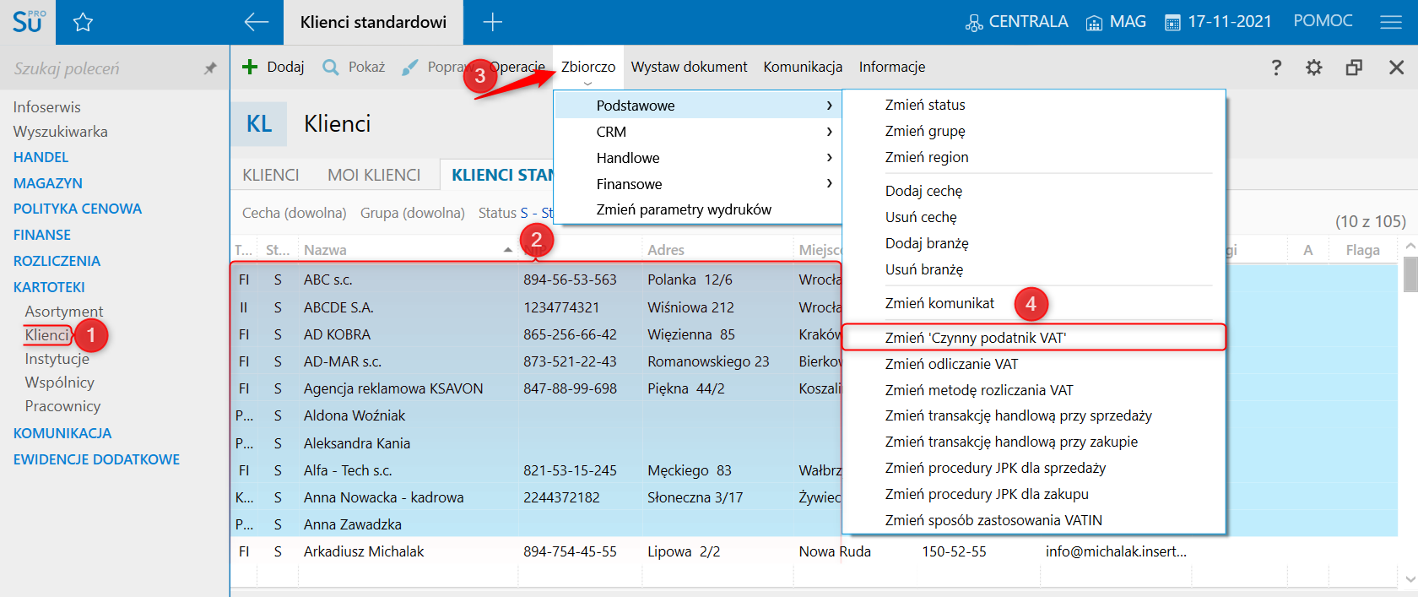The image size is (1418, 597).
Task: Choose Zmień komunikat
Action: [x=939, y=303]
